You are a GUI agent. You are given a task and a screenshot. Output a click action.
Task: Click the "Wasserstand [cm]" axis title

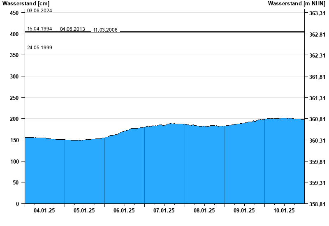(x=25, y=4)
